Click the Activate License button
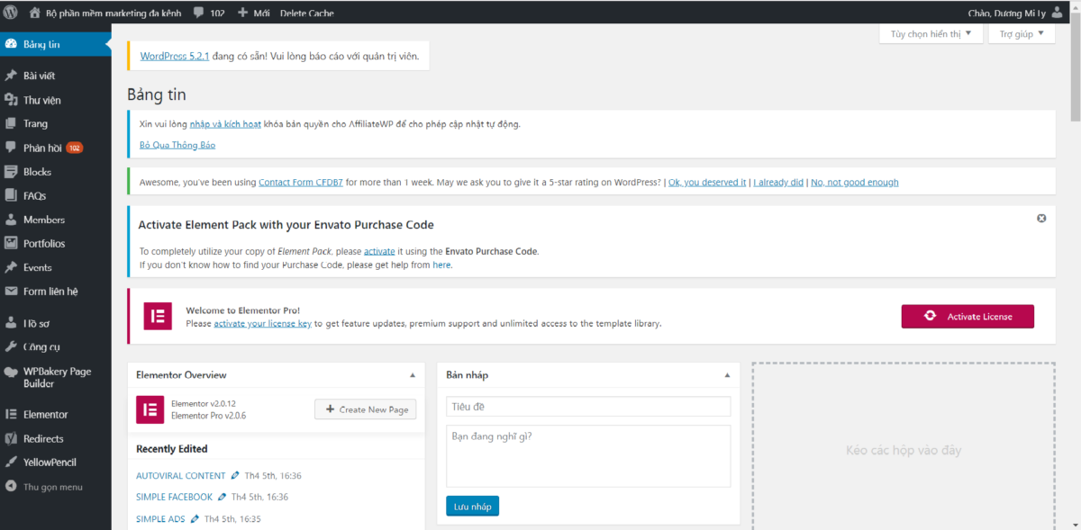1081x530 pixels. coord(967,316)
